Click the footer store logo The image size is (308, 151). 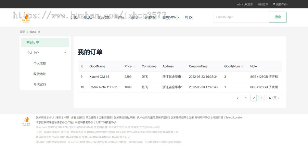pos(26,121)
